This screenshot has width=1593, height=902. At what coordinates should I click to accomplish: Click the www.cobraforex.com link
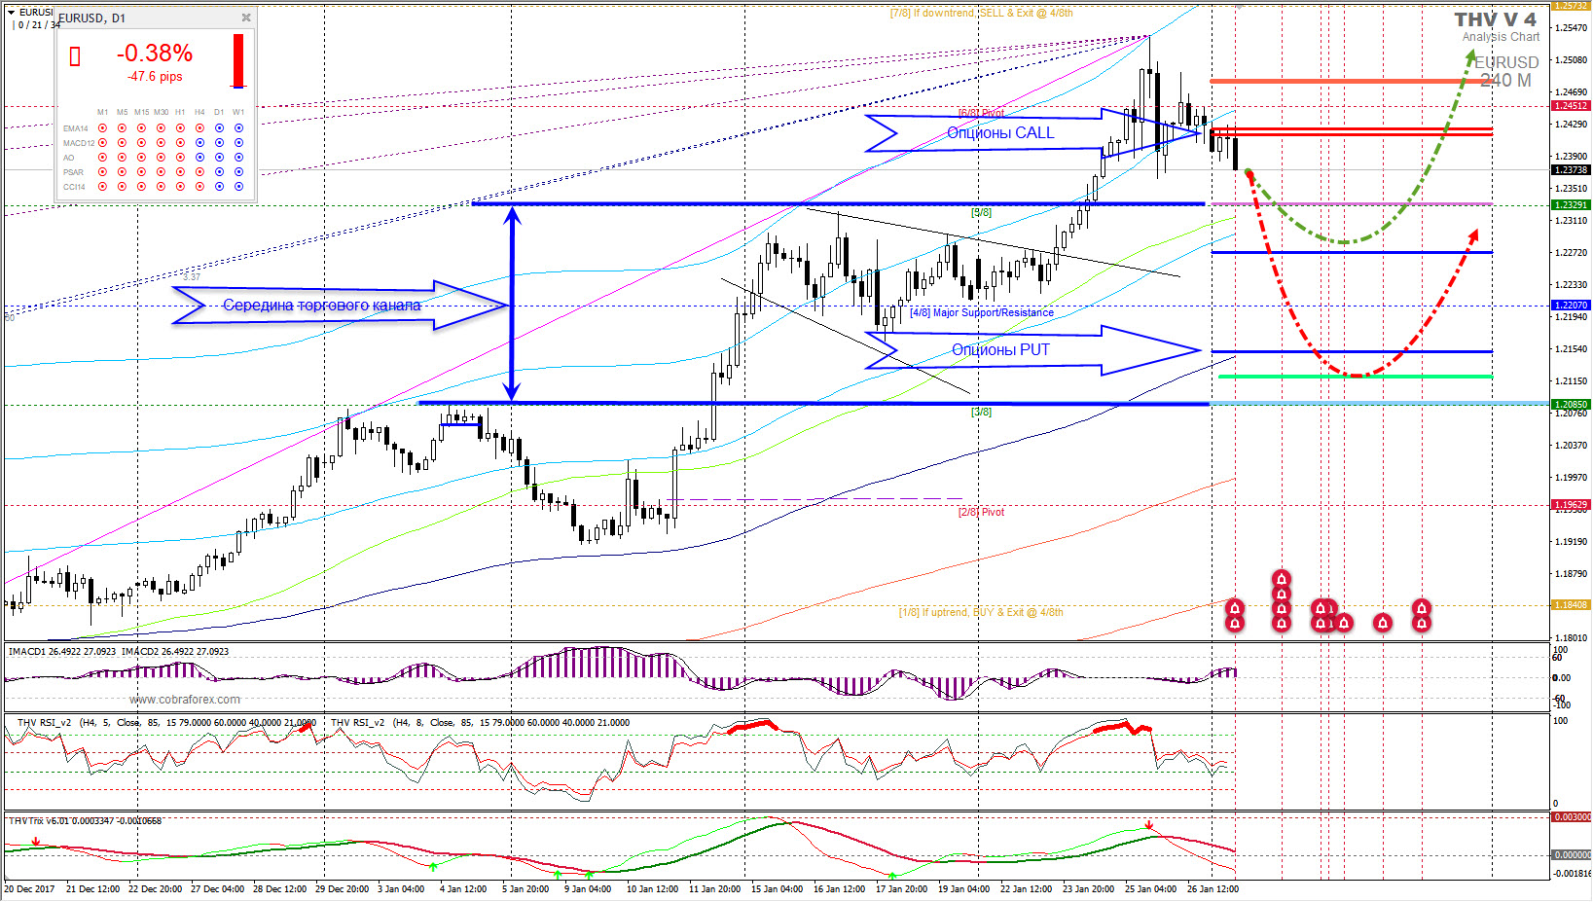click(x=185, y=700)
